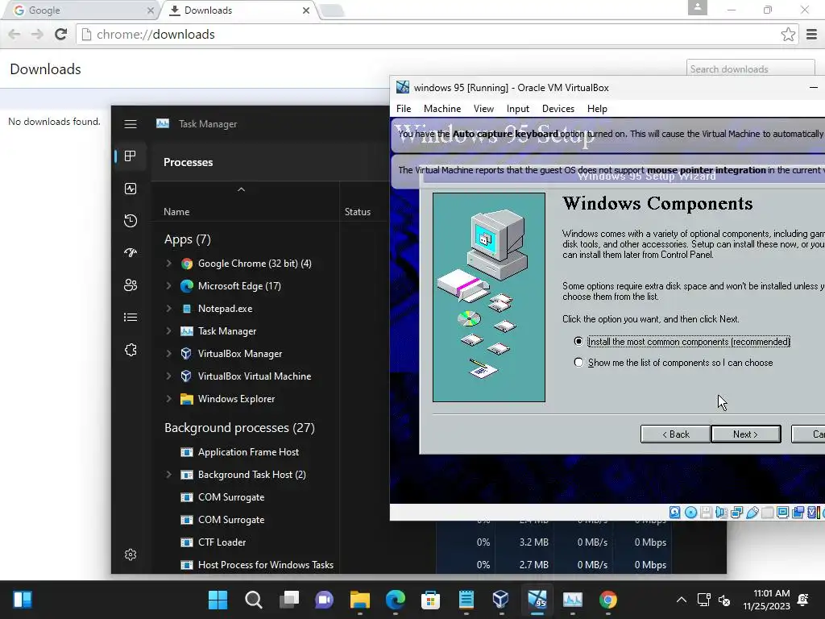Close the Downloads tab in Chrome

pyautogui.click(x=305, y=10)
